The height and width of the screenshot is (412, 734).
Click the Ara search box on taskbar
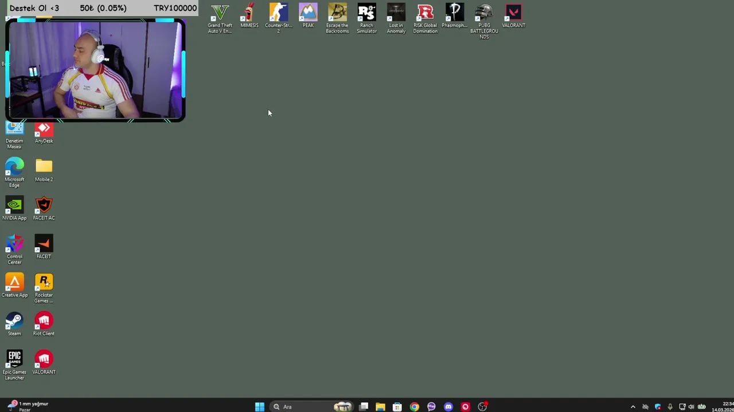coord(311,407)
